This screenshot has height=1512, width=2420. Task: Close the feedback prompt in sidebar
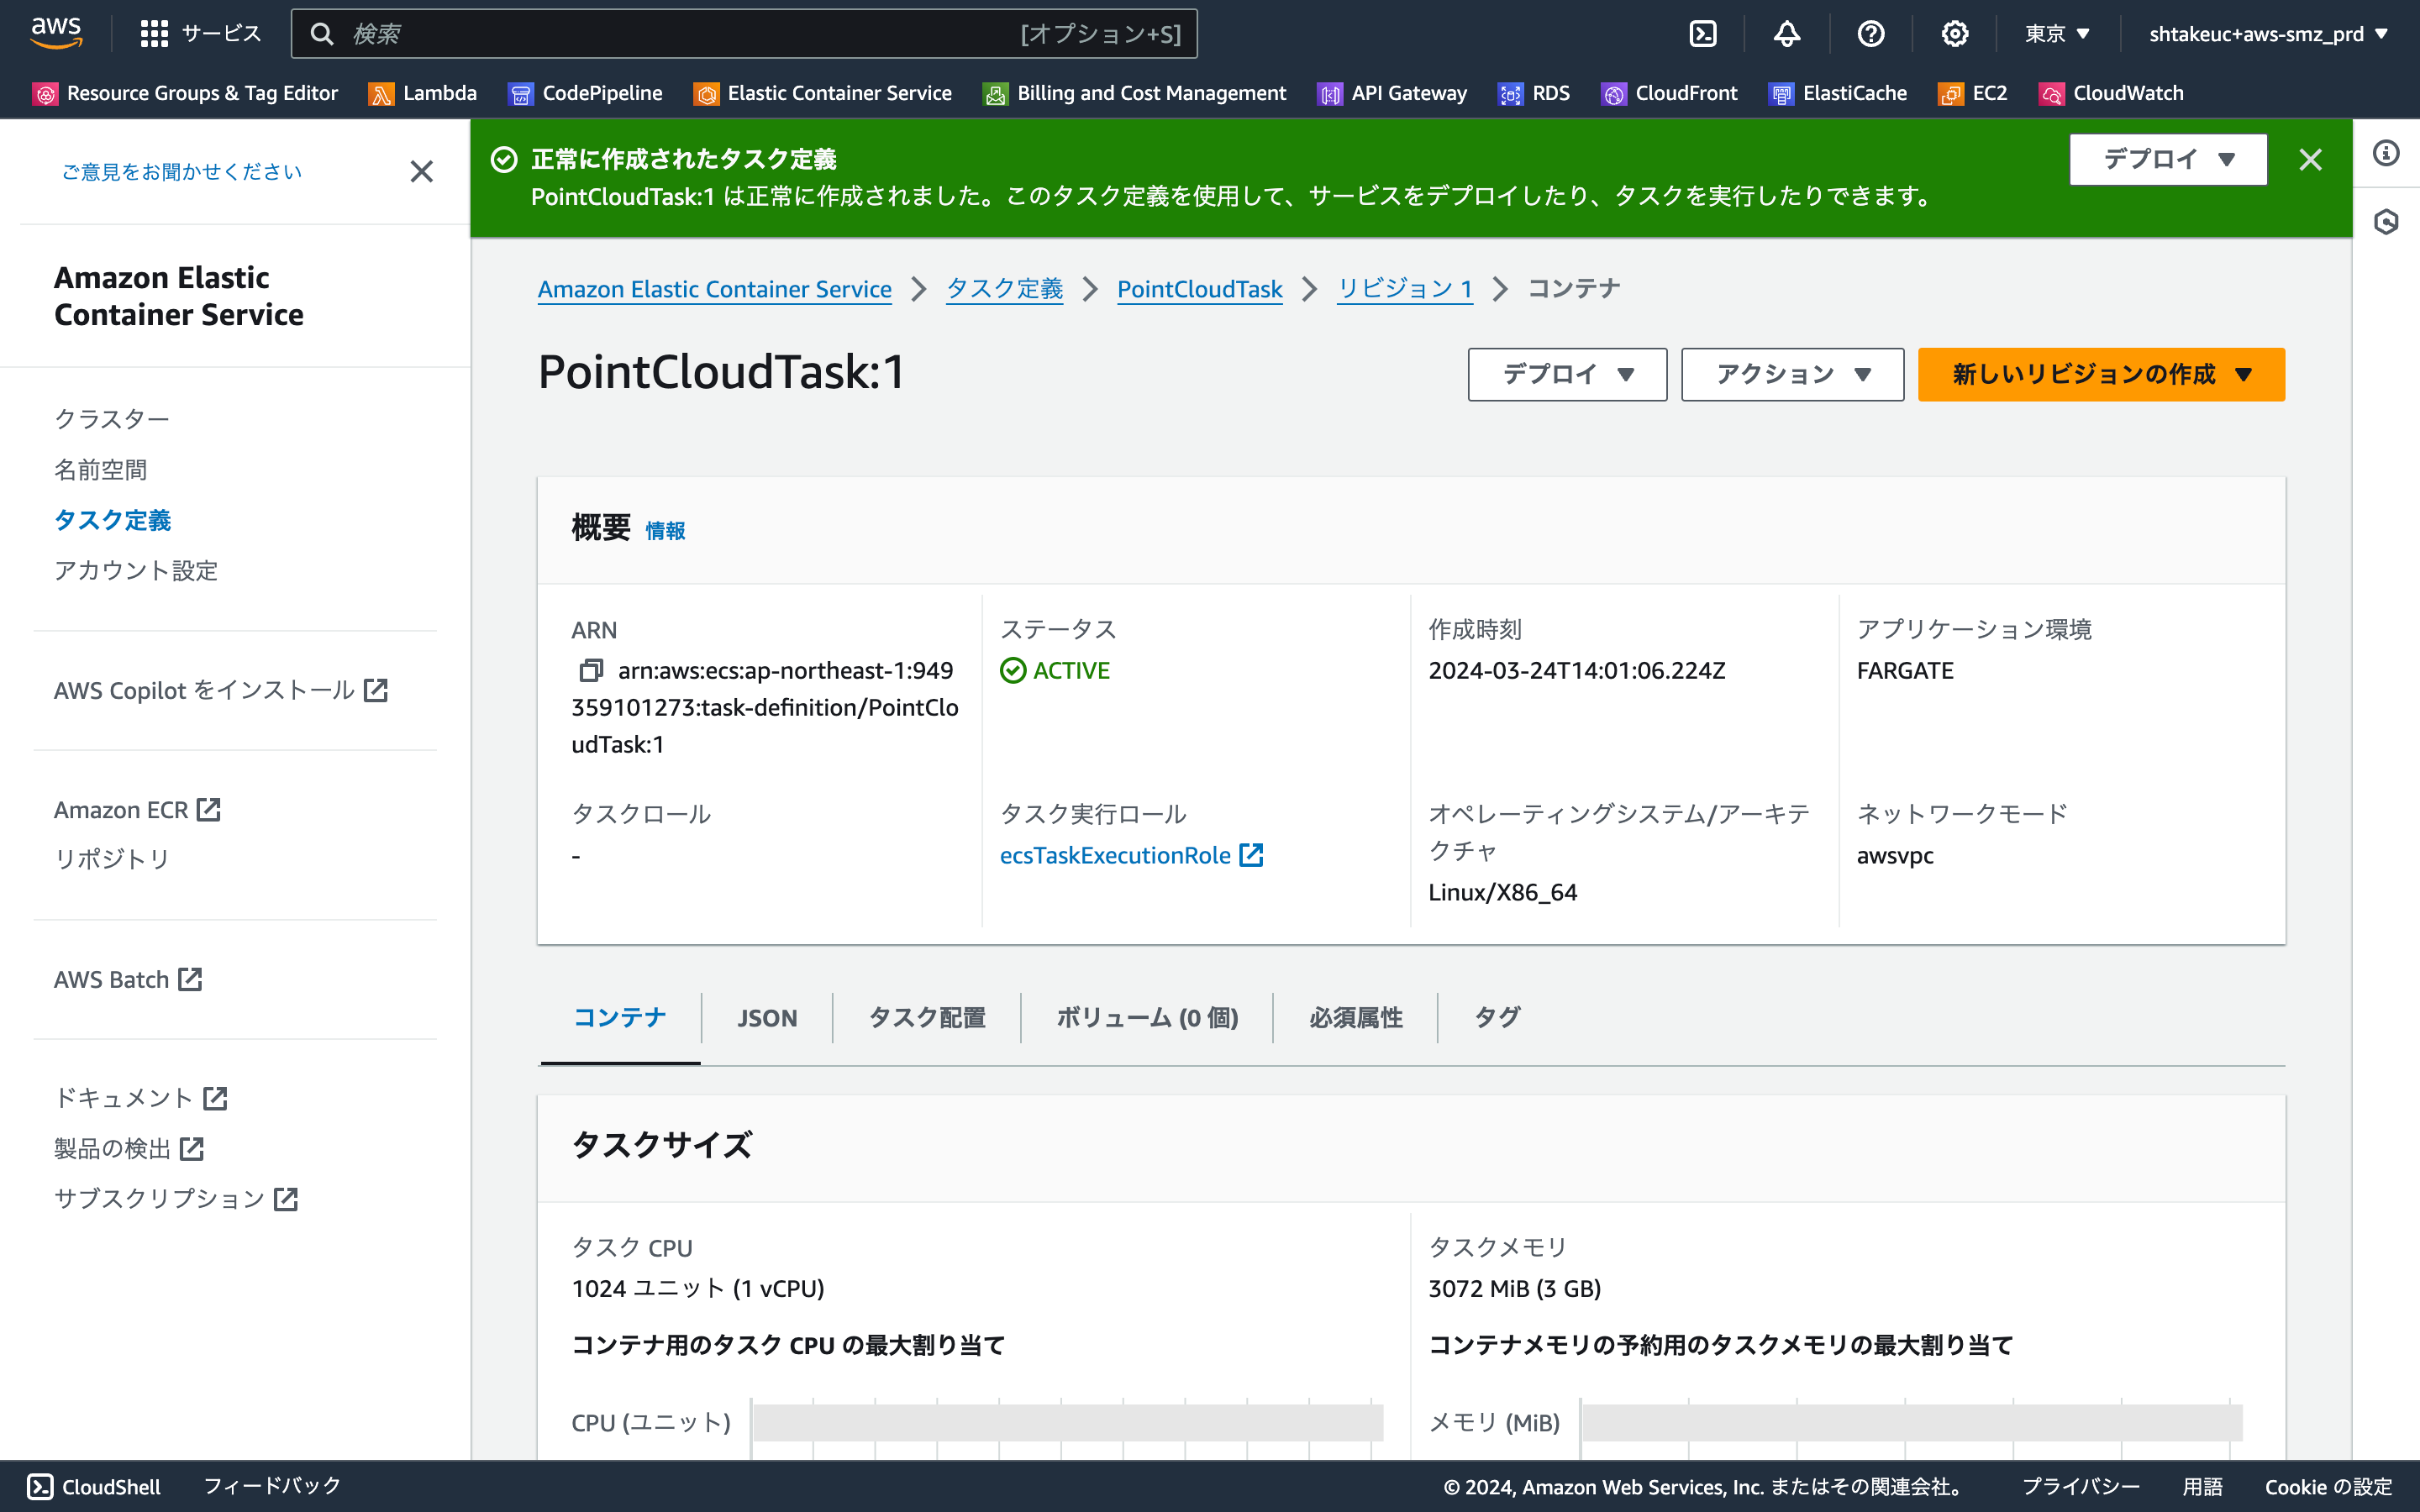(x=421, y=171)
